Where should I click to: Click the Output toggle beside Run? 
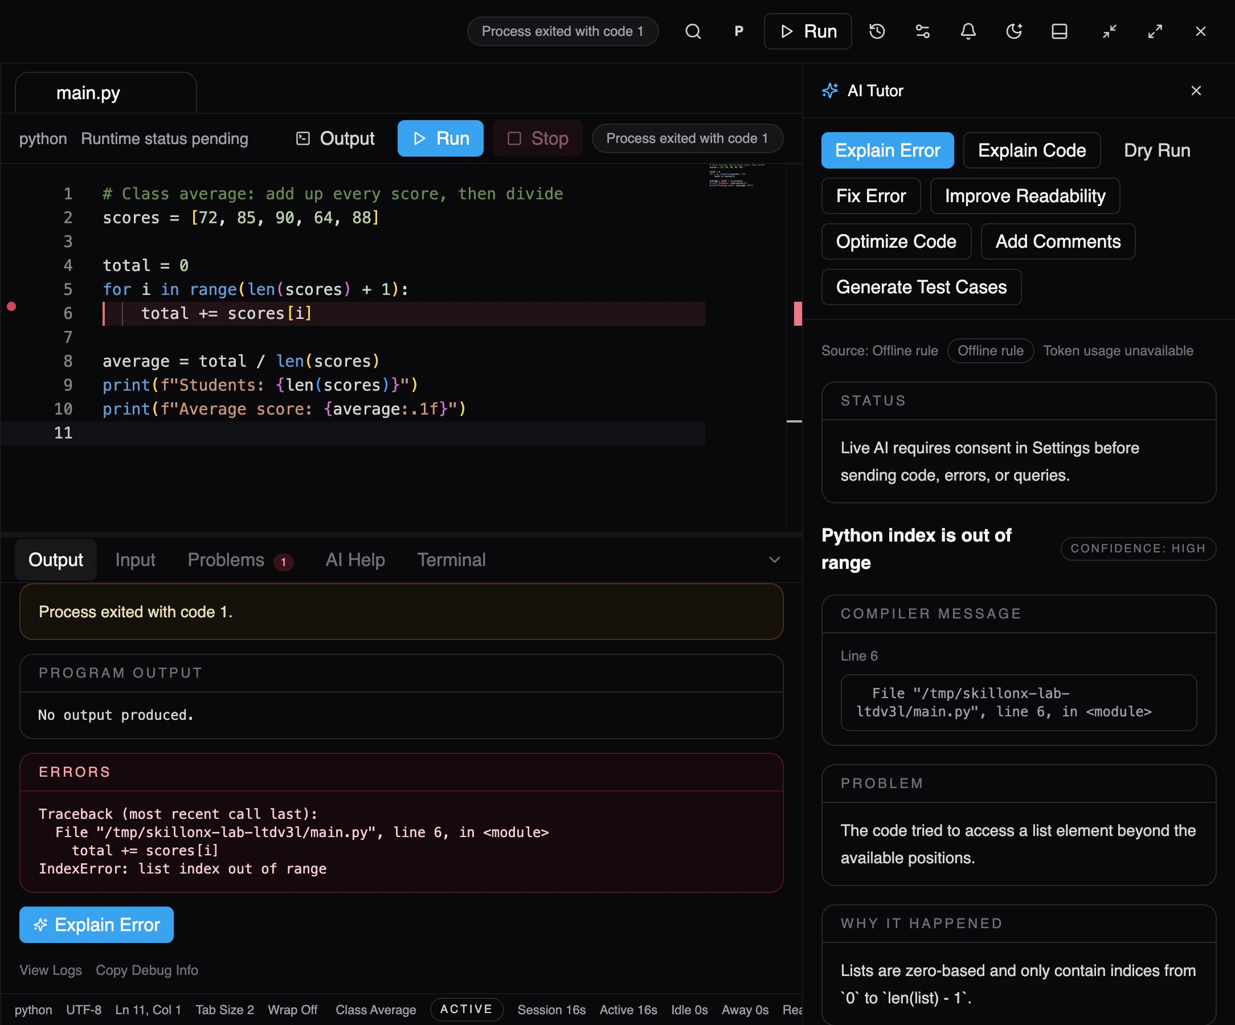(x=334, y=139)
